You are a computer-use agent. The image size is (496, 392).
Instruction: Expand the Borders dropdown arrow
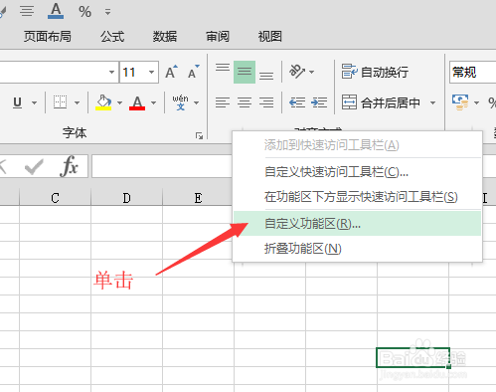coord(77,102)
